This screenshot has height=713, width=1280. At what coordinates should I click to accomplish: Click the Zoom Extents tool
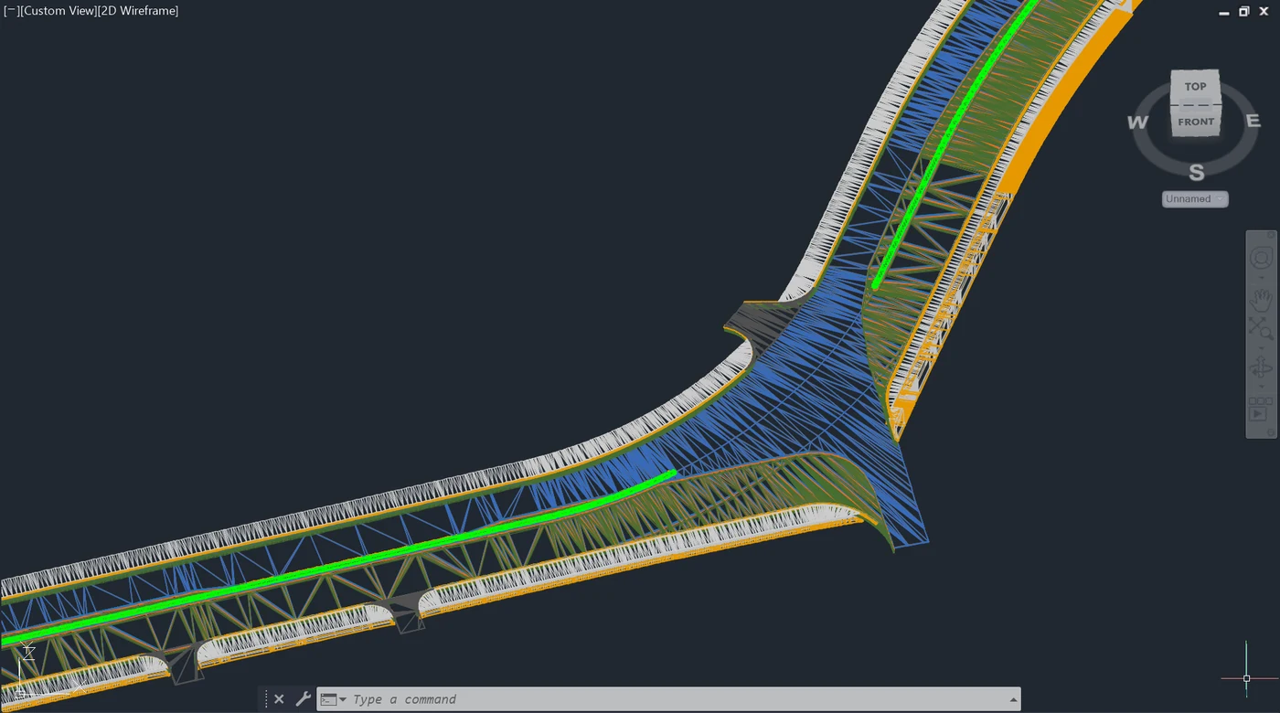(x=1261, y=327)
